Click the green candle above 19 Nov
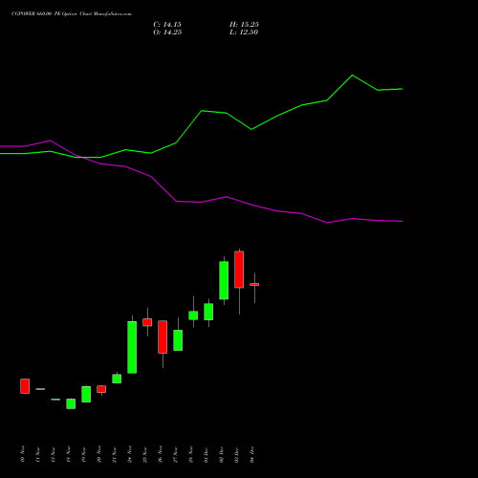 86,394
